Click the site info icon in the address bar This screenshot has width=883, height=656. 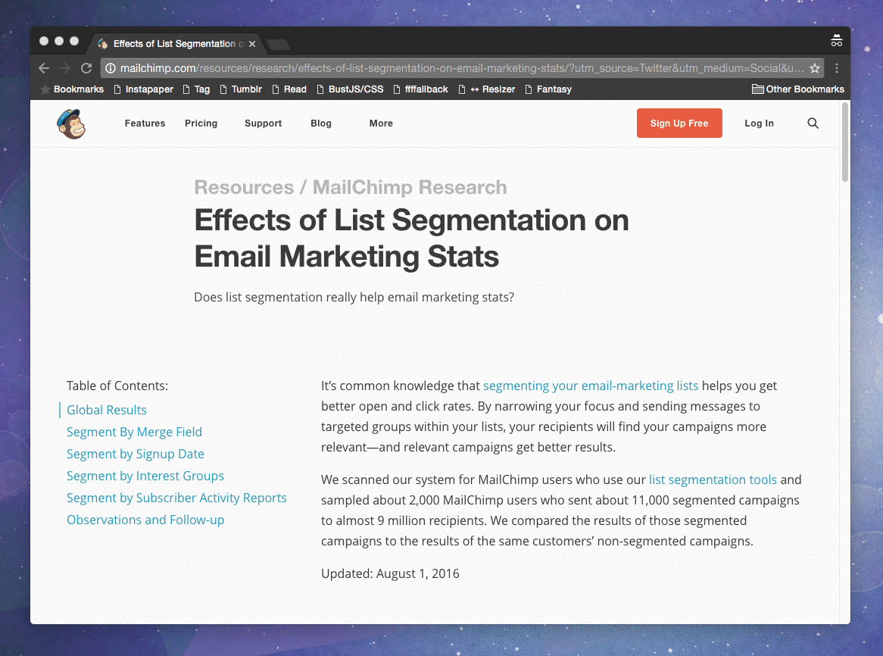click(111, 68)
